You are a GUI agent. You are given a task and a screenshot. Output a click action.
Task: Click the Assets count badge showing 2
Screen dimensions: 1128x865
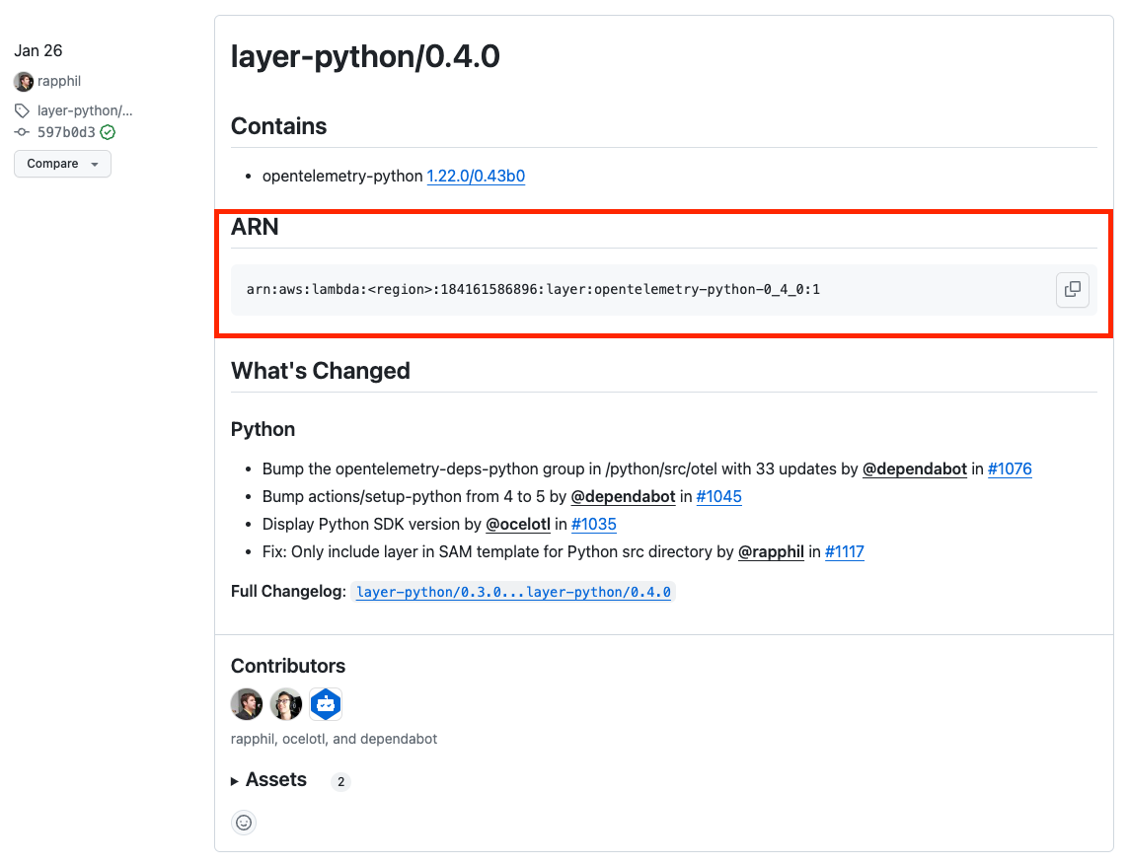[339, 781]
